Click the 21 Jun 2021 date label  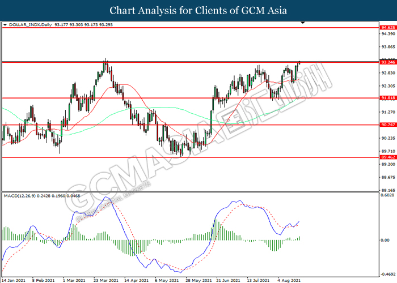click(228, 281)
